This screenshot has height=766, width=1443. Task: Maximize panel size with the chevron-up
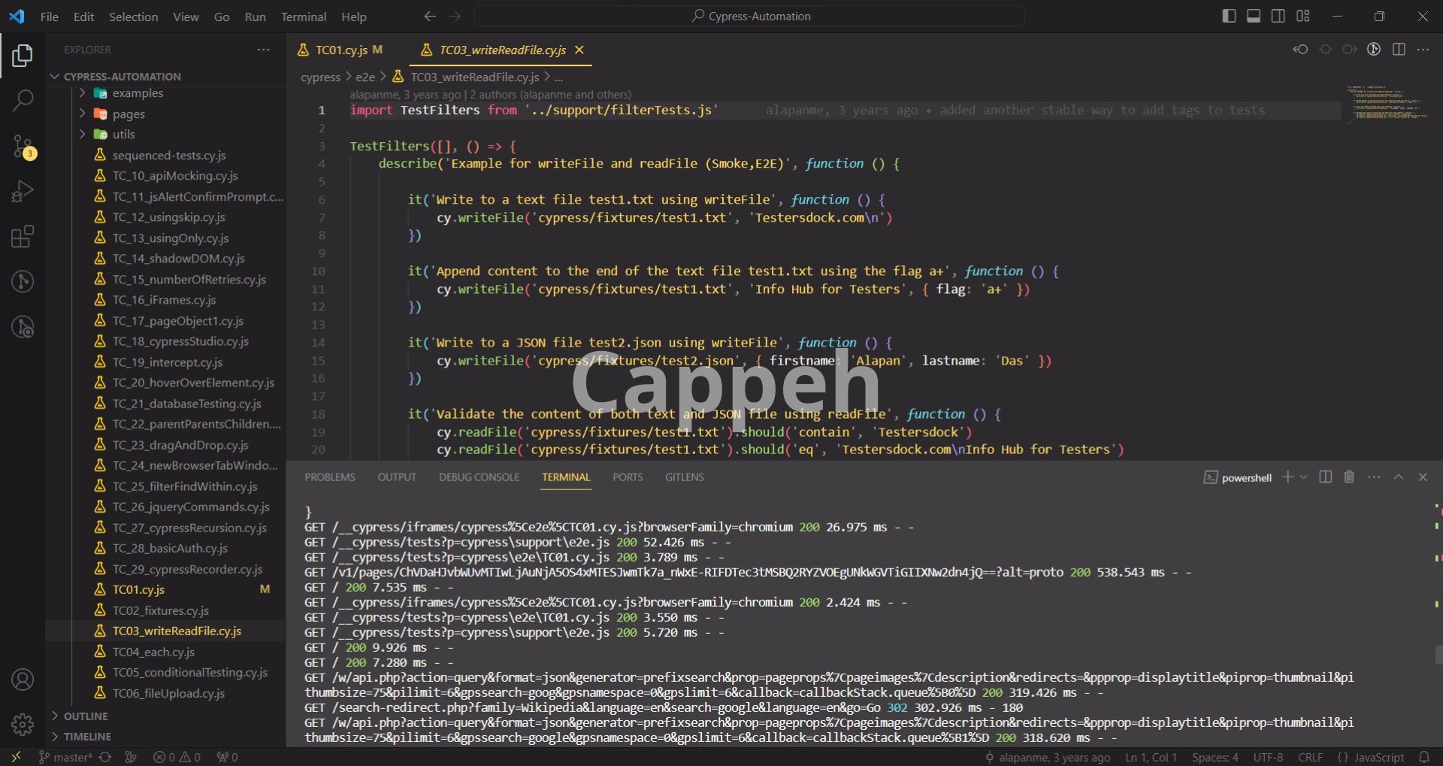click(1399, 477)
